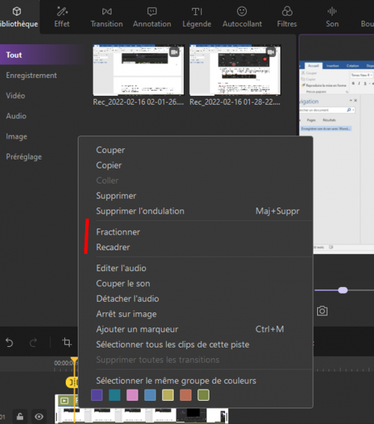Select the Enregistrement category
This screenshot has height=424, width=374.
(x=31, y=75)
